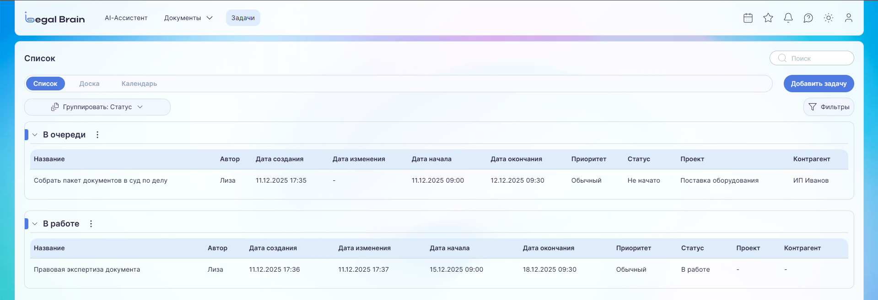Switch to the Доска view tab

pos(89,84)
